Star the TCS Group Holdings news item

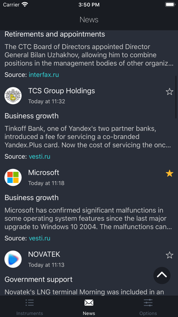pos(169,92)
